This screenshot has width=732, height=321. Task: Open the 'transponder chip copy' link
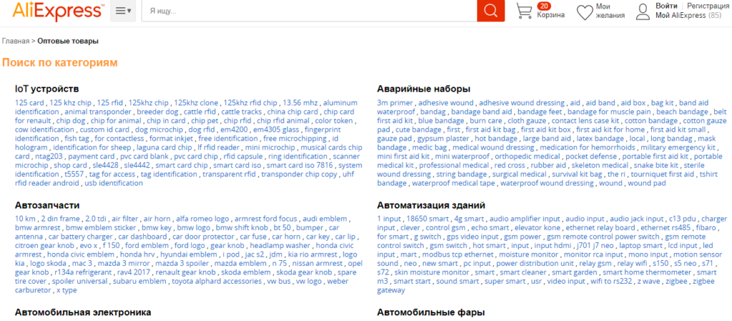[x=299, y=174]
